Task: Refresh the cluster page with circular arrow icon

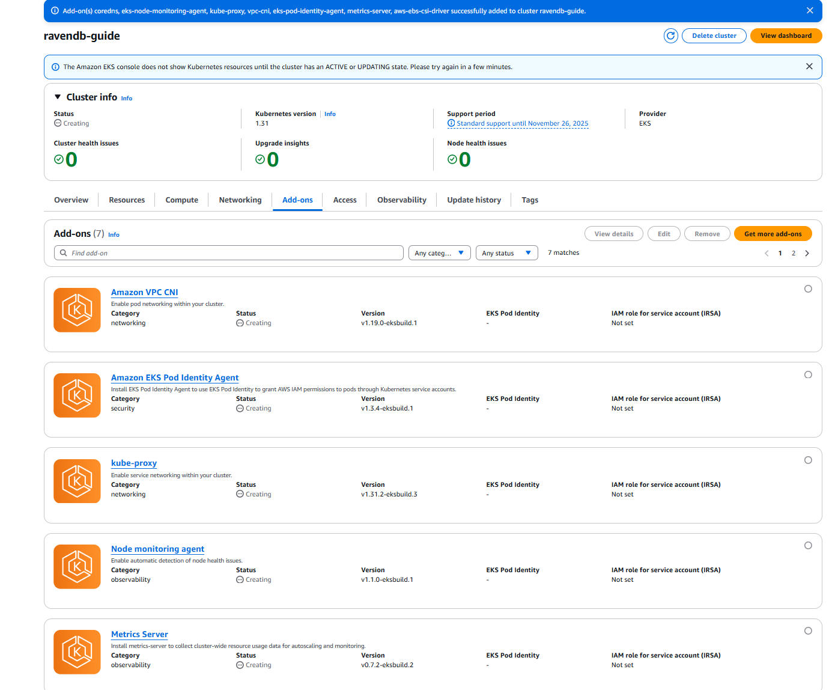Action: coord(671,35)
